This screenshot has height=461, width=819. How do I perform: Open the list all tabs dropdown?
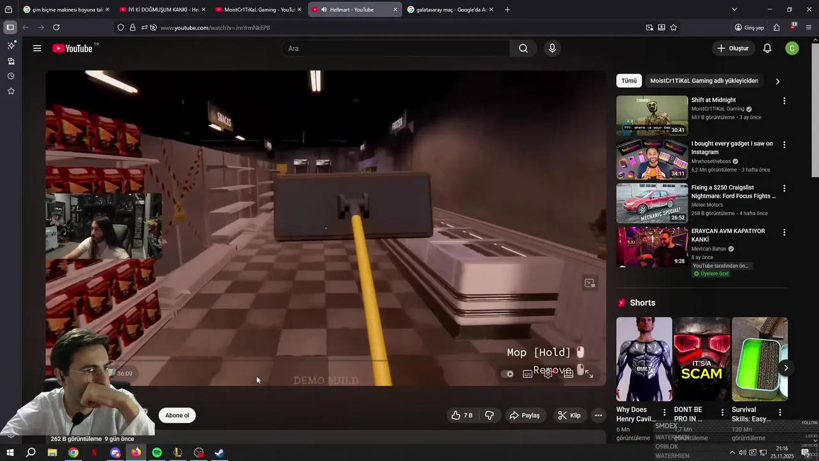735,10
